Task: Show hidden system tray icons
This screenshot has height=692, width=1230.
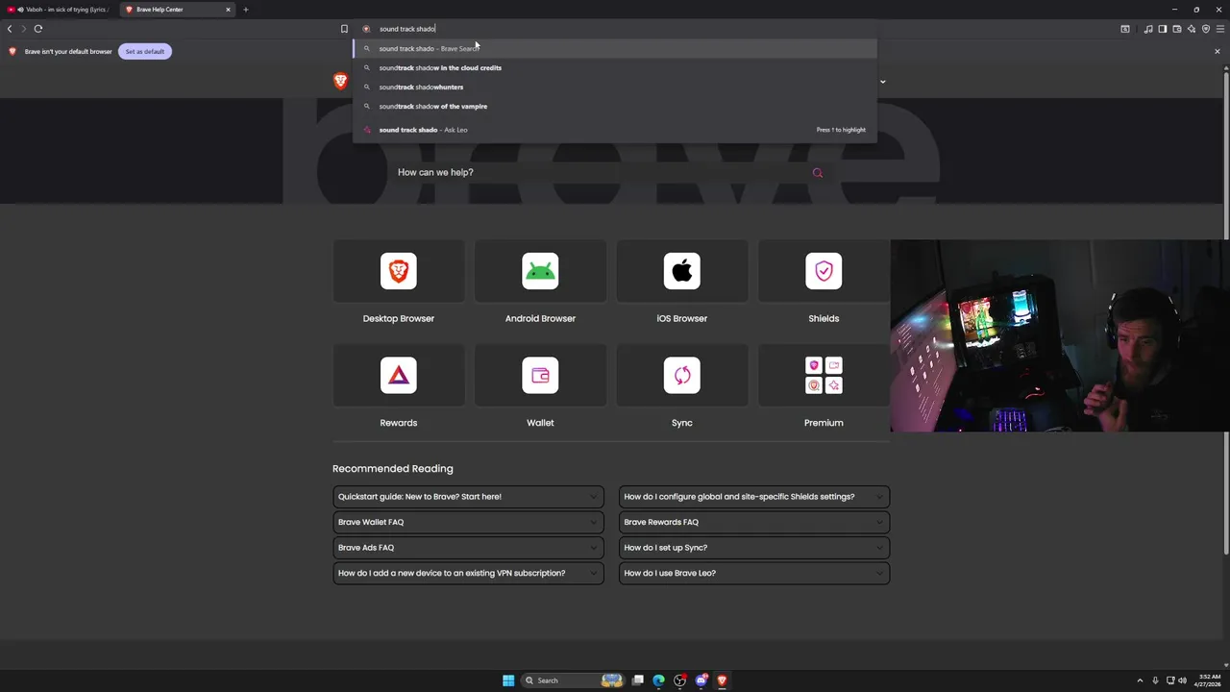Action: (1140, 680)
